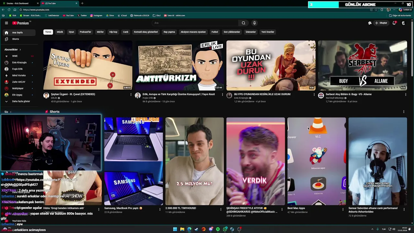The width and height of the screenshot is (414, 233).
Task: Open Windows Start menu
Action: click(x=175, y=229)
